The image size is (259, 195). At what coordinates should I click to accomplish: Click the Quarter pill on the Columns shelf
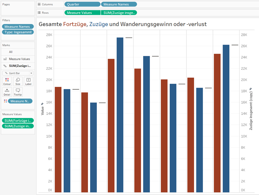click(x=82, y=4)
